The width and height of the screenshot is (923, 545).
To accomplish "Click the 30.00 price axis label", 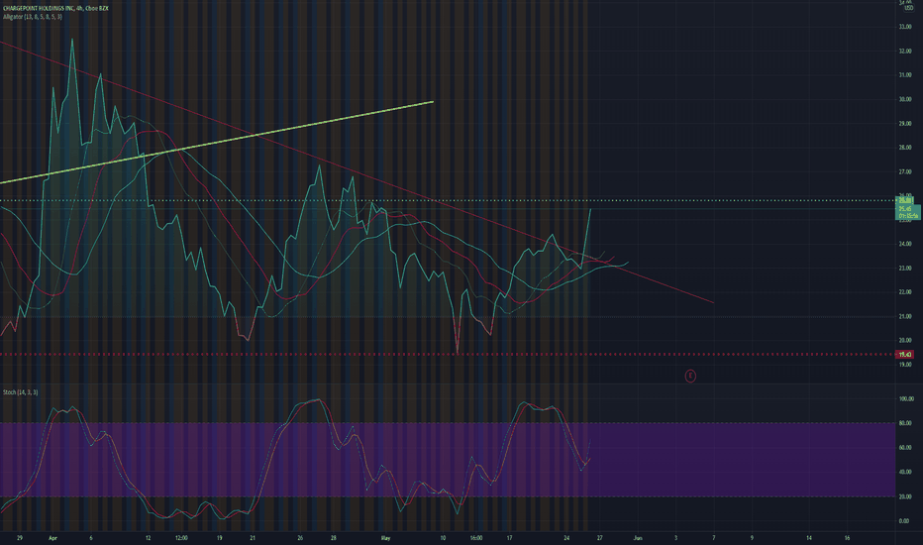I will pos(905,99).
